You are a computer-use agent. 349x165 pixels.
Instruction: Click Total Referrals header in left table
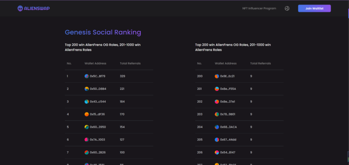tap(130, 63)
